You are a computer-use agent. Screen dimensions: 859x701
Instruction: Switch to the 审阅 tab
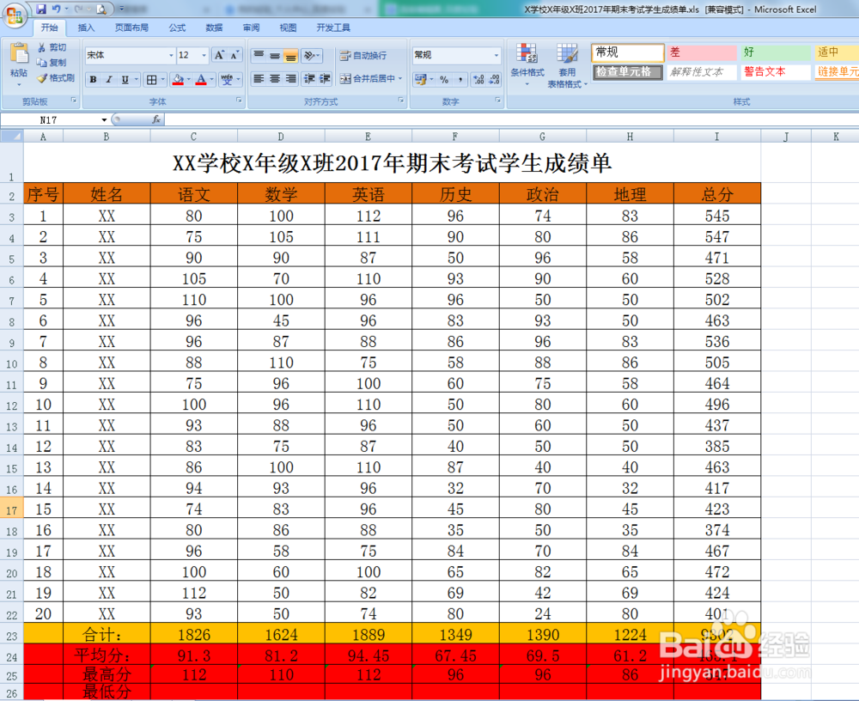(252, 27)
